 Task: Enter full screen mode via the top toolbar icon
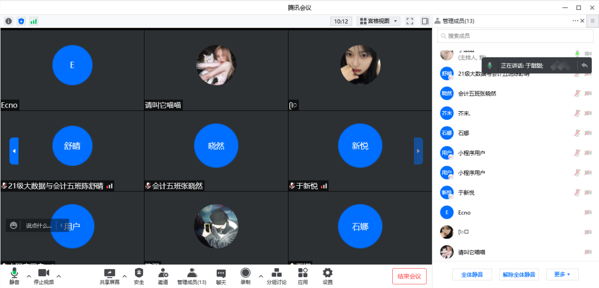[410, 21]
